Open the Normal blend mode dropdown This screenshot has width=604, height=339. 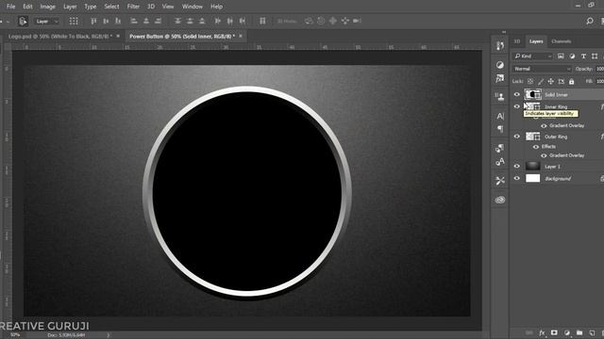(542, 69)
